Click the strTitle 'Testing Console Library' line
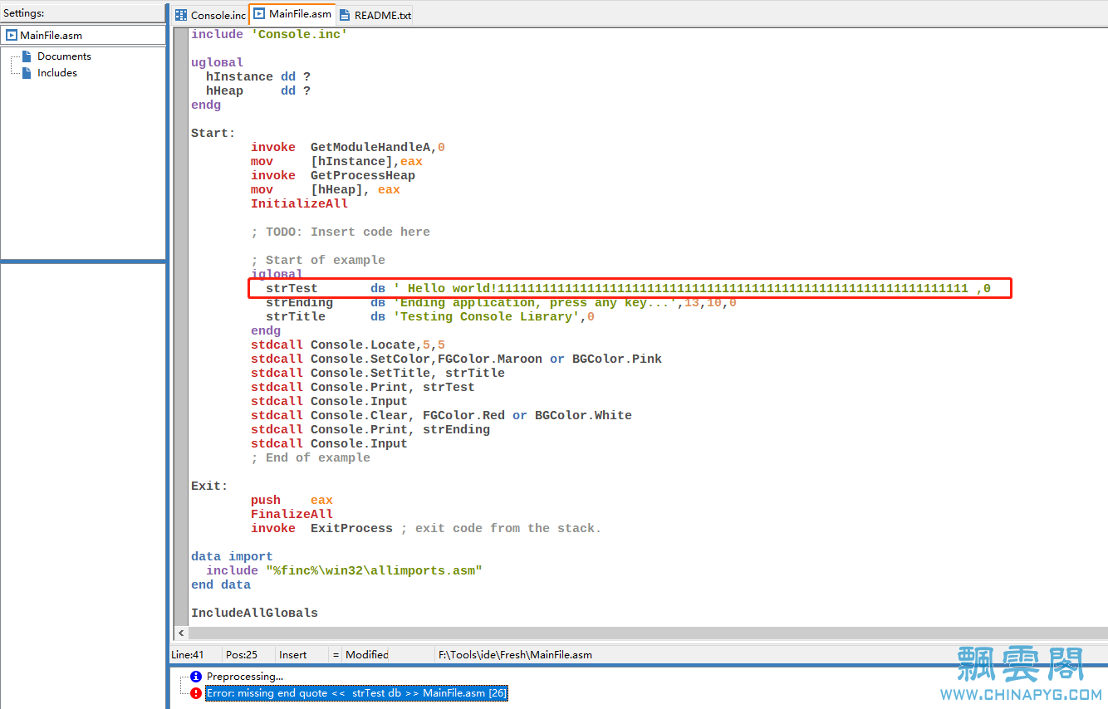Image resolution: width=1108 pixels, height=709 pixels. (x=430, y=316)
